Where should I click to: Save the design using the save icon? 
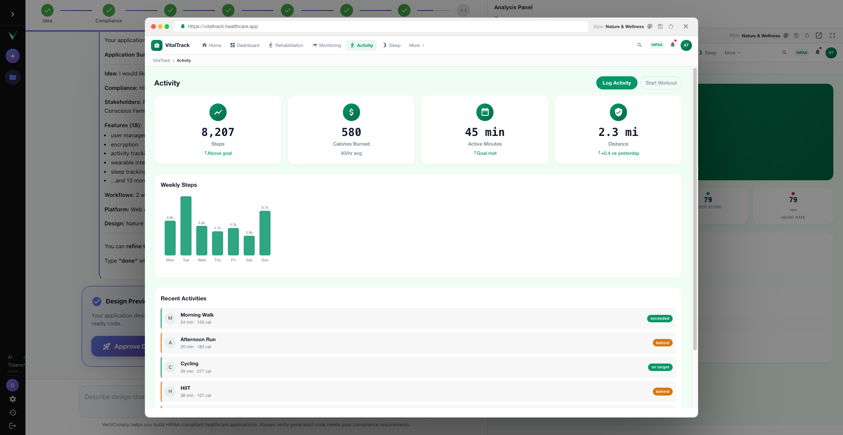[x=660, y=26]
